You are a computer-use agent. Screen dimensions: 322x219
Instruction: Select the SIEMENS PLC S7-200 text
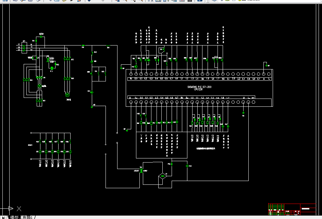199,87
